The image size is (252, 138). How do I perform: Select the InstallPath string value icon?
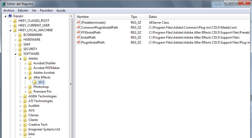[79, 37]
